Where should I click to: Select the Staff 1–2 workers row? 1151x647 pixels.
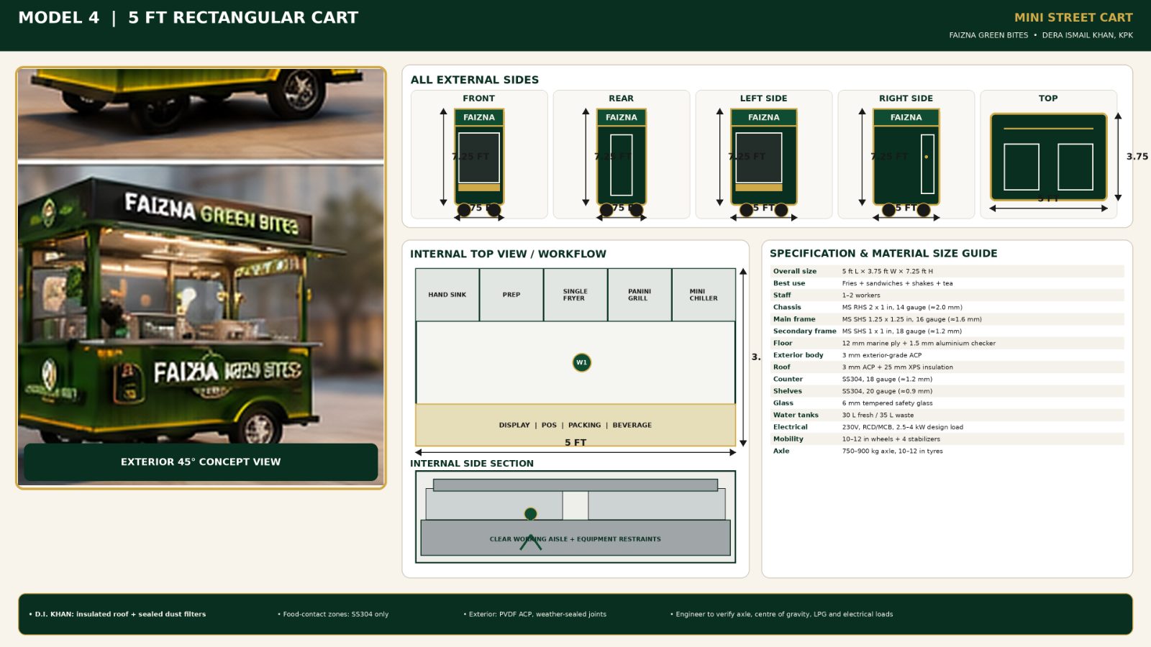click(x=947, y=295)
